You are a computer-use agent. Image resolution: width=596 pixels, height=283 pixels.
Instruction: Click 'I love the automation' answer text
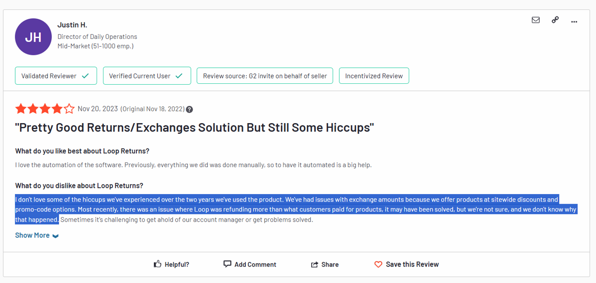pos(193,165)
